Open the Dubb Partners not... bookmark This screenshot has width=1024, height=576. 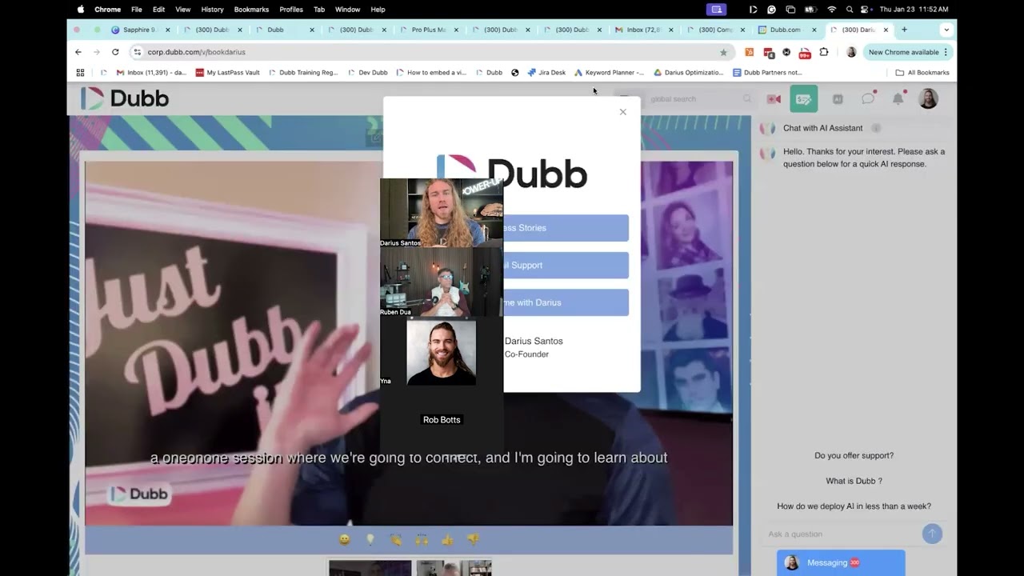[767, 72]
